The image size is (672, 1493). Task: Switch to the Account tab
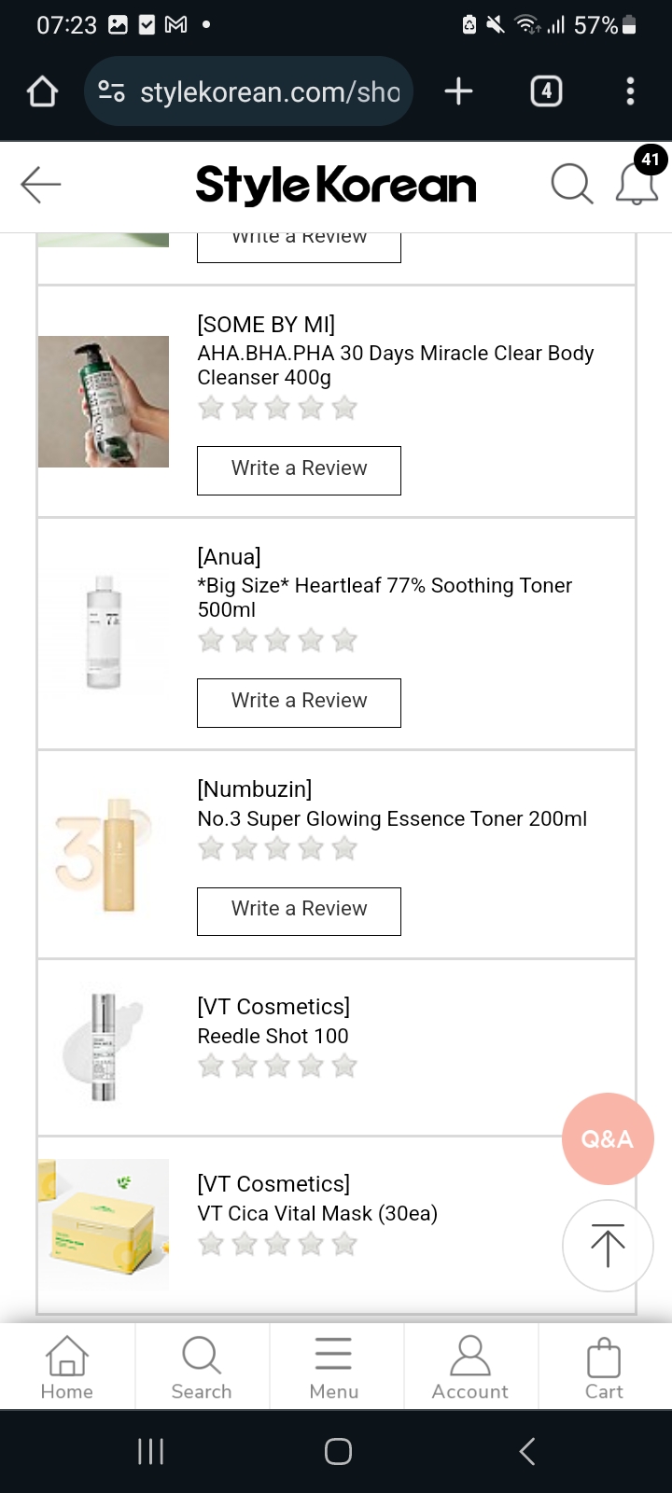(470, 1367)
